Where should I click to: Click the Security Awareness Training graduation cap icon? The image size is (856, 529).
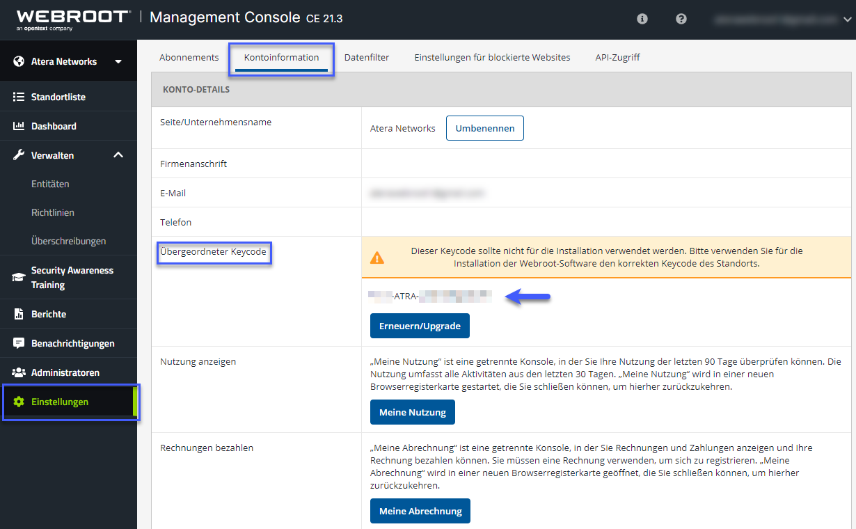(19, 277)
